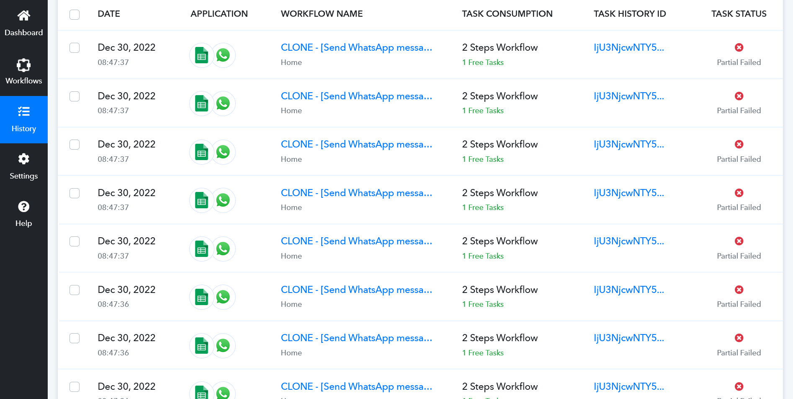Open fifth row's CLONE workflow name link
This screenshot has width=793, height=399.
[x=356, y=241]
